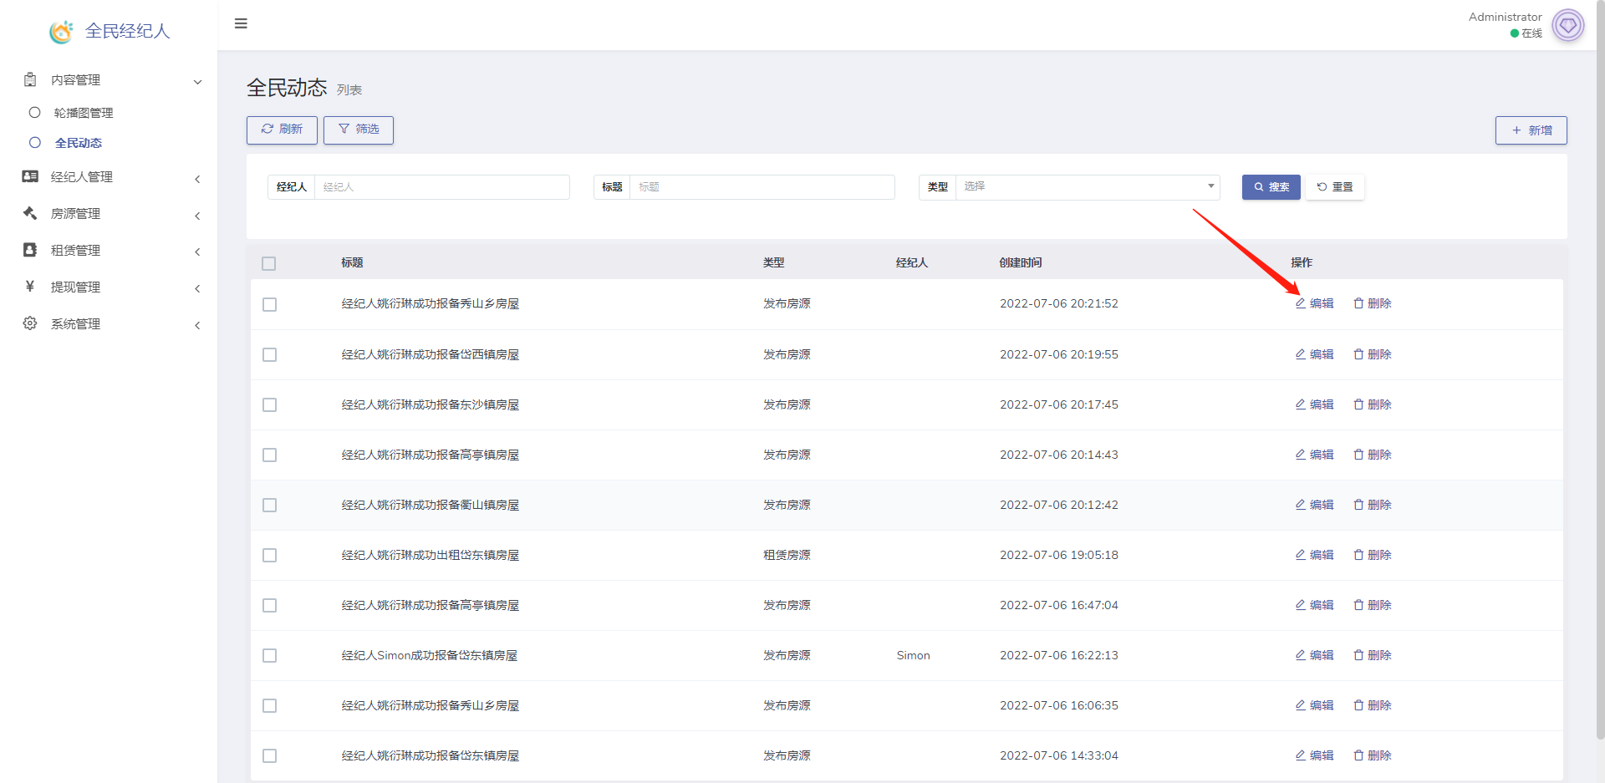Screen dimensions: 1605x783
Task: Edit the entry created at 16:06:35
Action: click(1314, 705)
